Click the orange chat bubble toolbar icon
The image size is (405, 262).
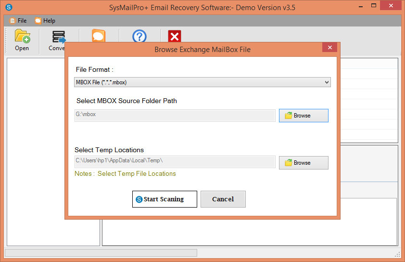[99, 36]
